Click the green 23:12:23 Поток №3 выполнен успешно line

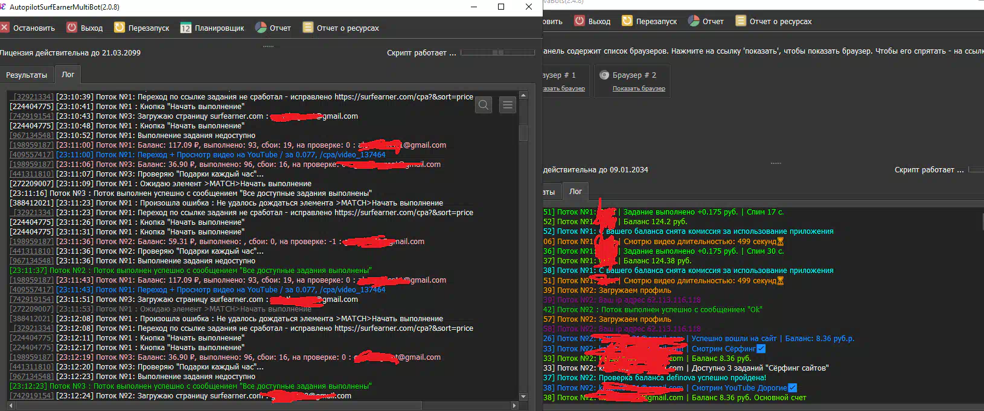coord(191,386)
